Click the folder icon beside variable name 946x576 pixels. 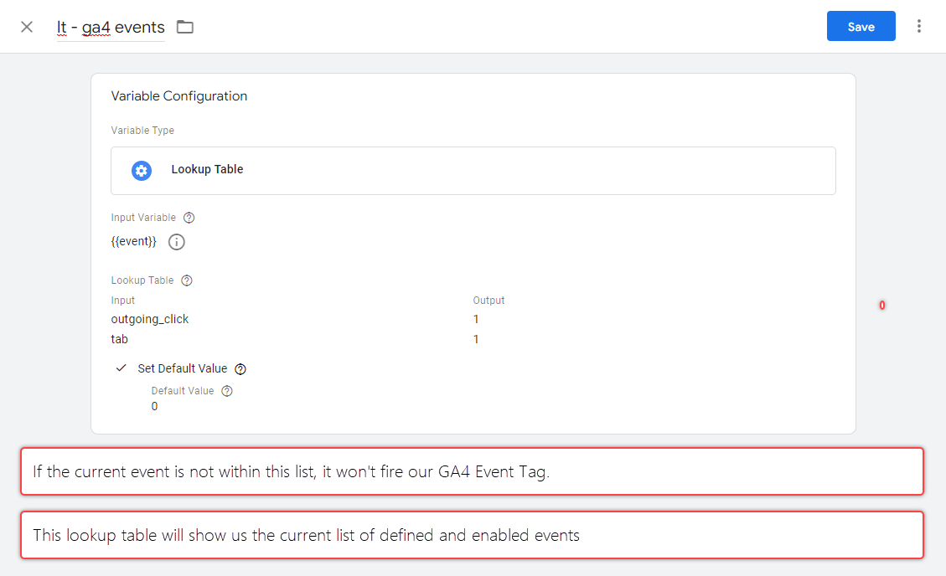[184, 27]
